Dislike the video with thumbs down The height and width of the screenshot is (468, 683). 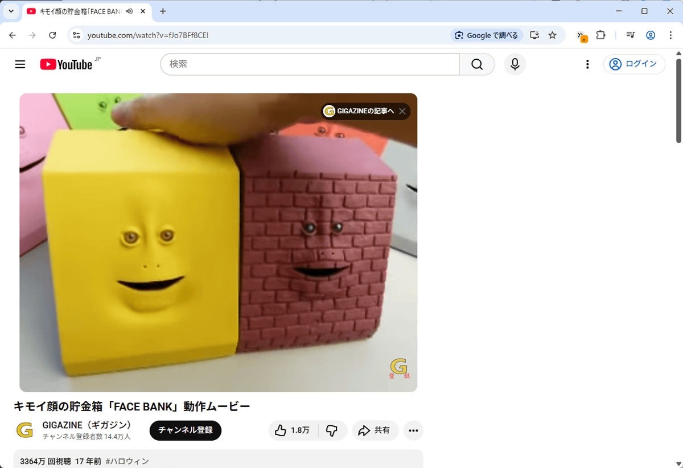[332, 430]
